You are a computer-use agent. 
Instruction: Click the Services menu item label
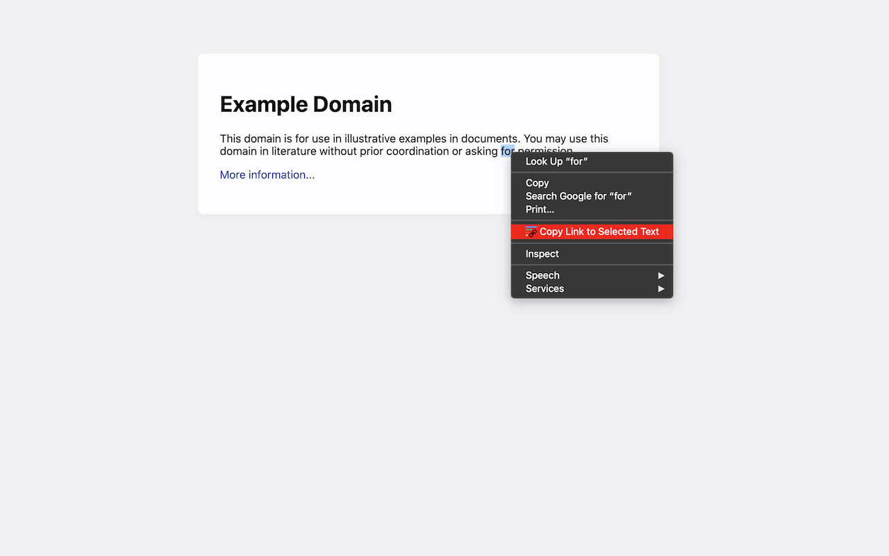(545, 288)
